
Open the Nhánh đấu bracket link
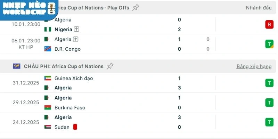(259, 8)
